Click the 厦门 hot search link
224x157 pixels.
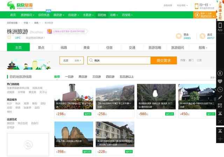(x=191, y=60)
